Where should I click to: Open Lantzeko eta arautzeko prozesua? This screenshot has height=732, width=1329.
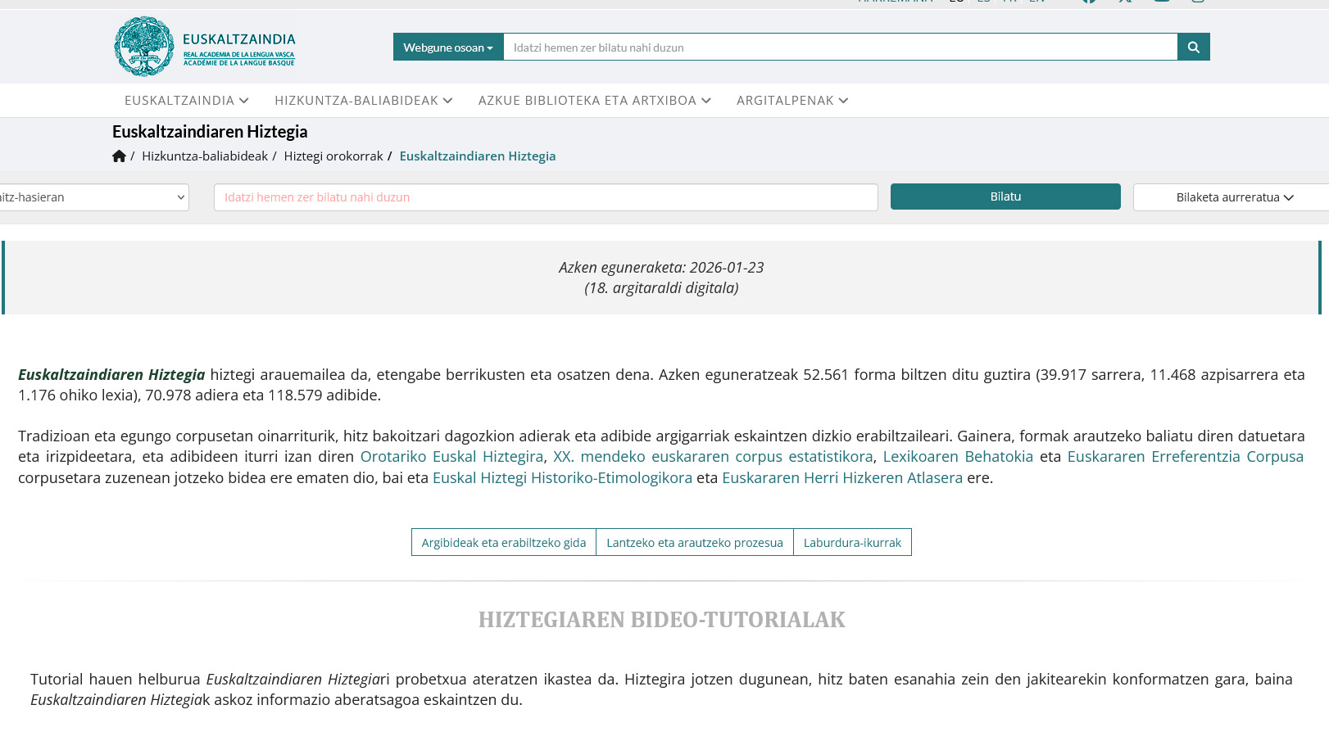tap(694, 543)
